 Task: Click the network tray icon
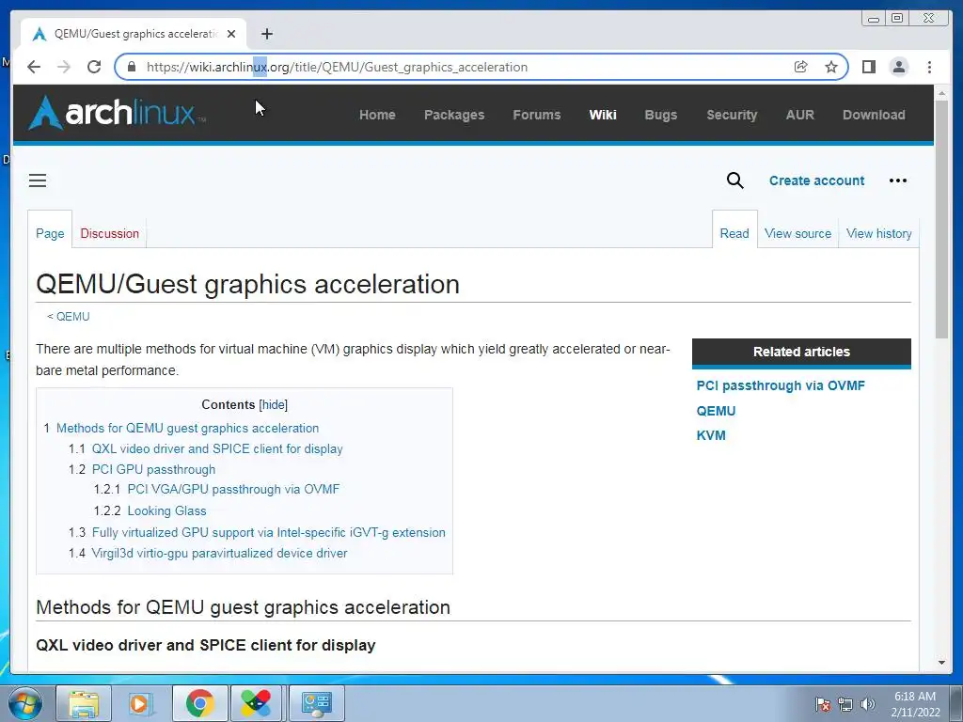point(845,704)
